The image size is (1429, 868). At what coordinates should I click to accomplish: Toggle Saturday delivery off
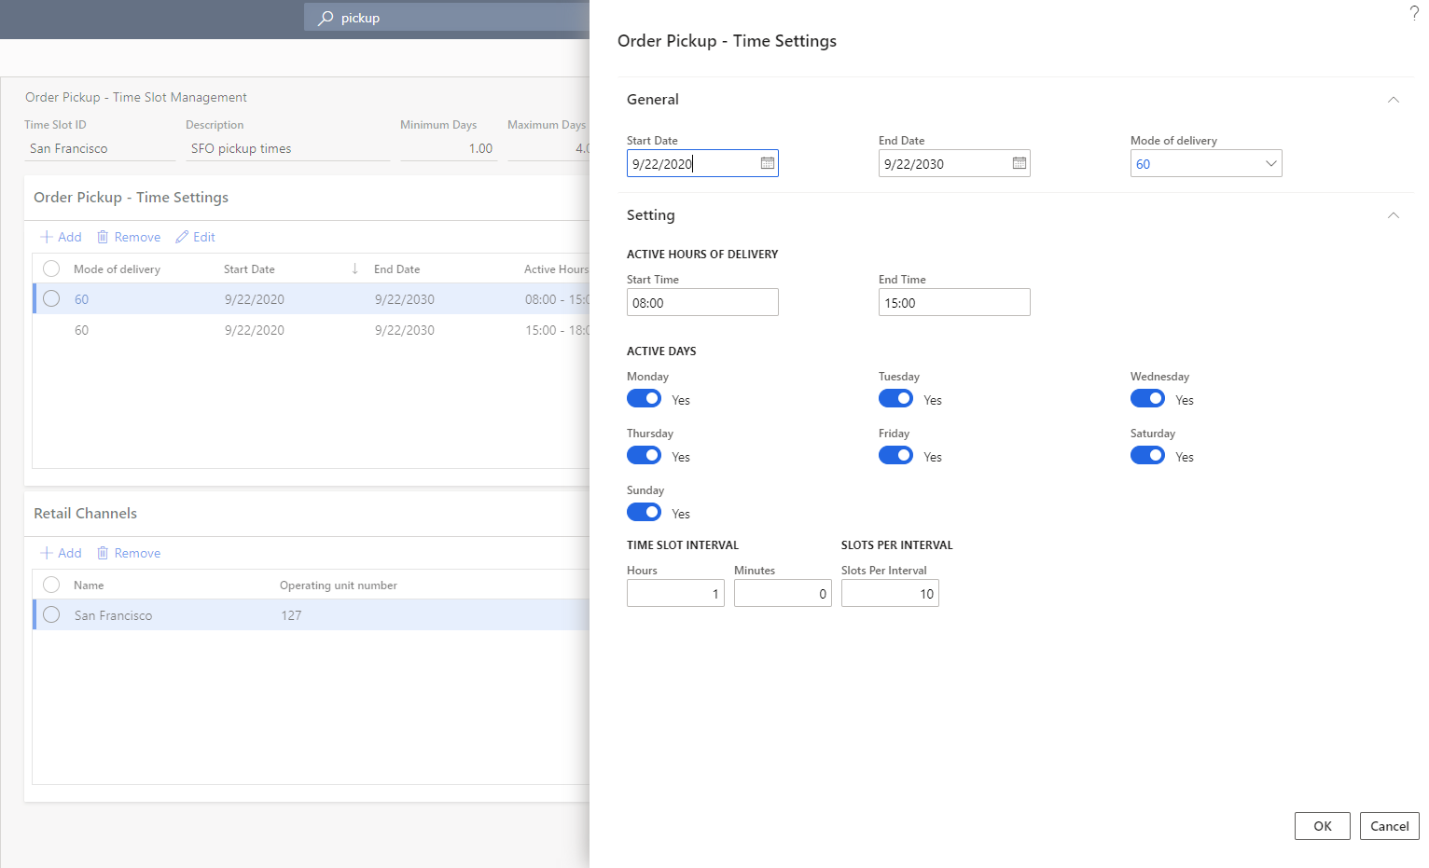click(x=1147, y=455)
